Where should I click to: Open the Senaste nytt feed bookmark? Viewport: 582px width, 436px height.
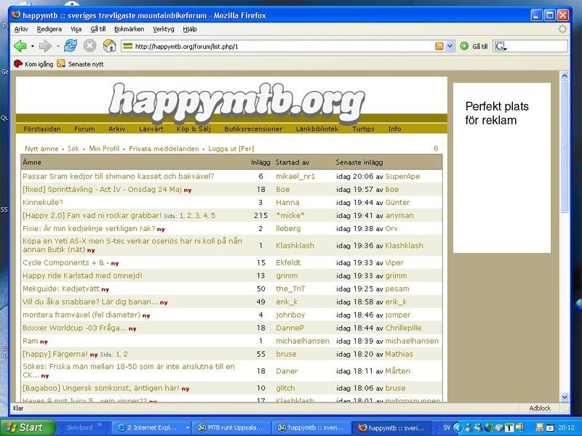80,64
